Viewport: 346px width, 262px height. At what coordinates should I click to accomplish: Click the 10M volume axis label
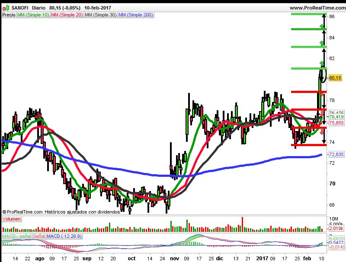(x=333, y=219)
